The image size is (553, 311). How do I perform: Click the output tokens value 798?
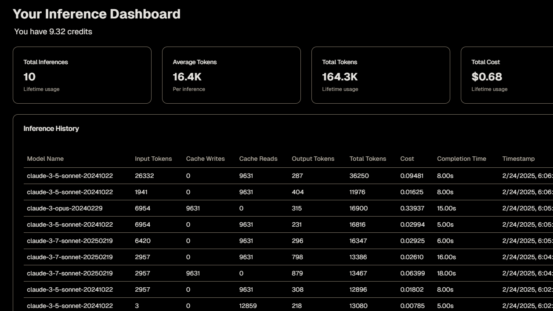(x=297, y=257)
